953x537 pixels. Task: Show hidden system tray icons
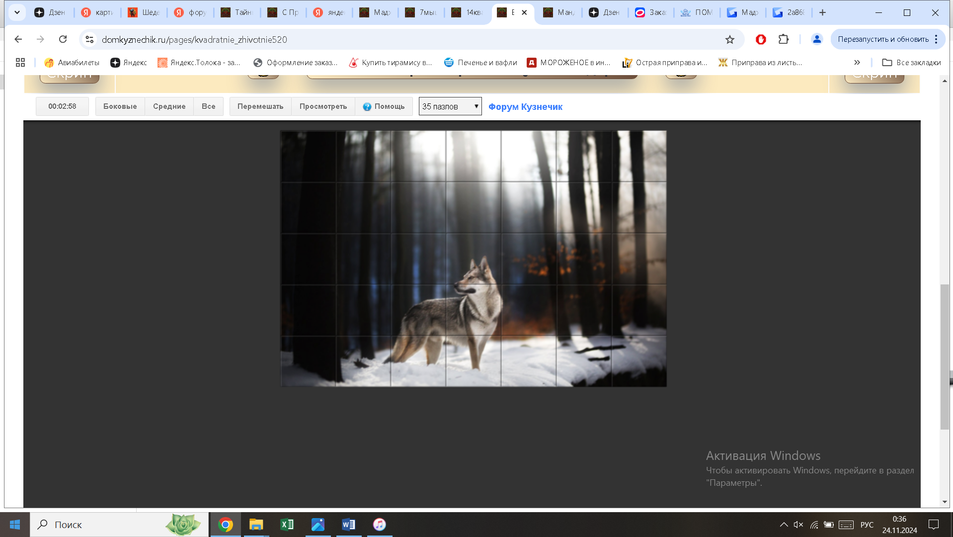click(784, 525)
